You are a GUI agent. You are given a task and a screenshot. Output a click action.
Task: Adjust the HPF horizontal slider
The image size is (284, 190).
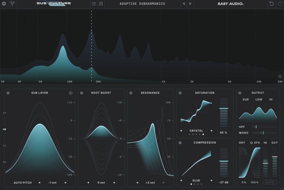pos(264,127)
